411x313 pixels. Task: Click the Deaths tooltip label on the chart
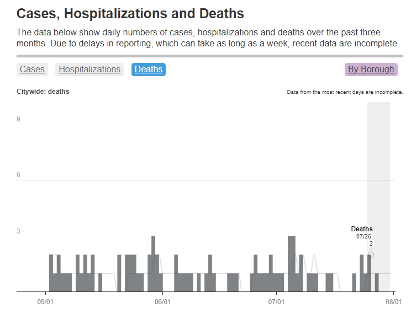(x=362, y=229)
